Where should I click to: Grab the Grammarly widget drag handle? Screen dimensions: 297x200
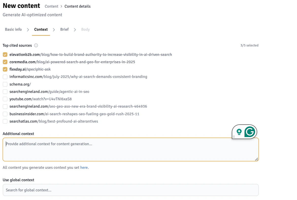(234, 137)
